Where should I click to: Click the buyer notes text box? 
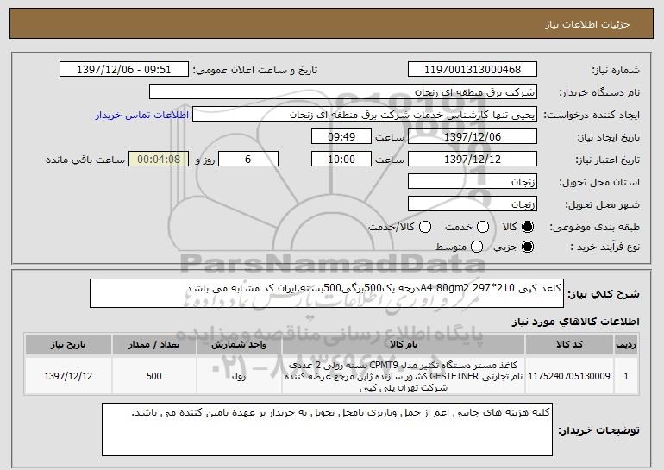pos(327,429)
